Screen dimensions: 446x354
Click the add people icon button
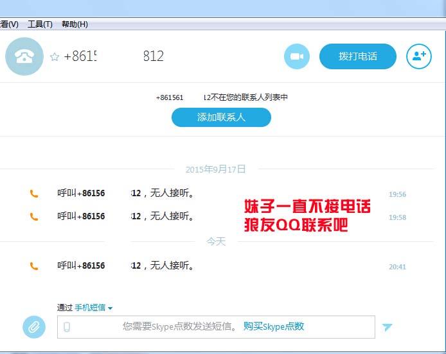pos(419,56)
